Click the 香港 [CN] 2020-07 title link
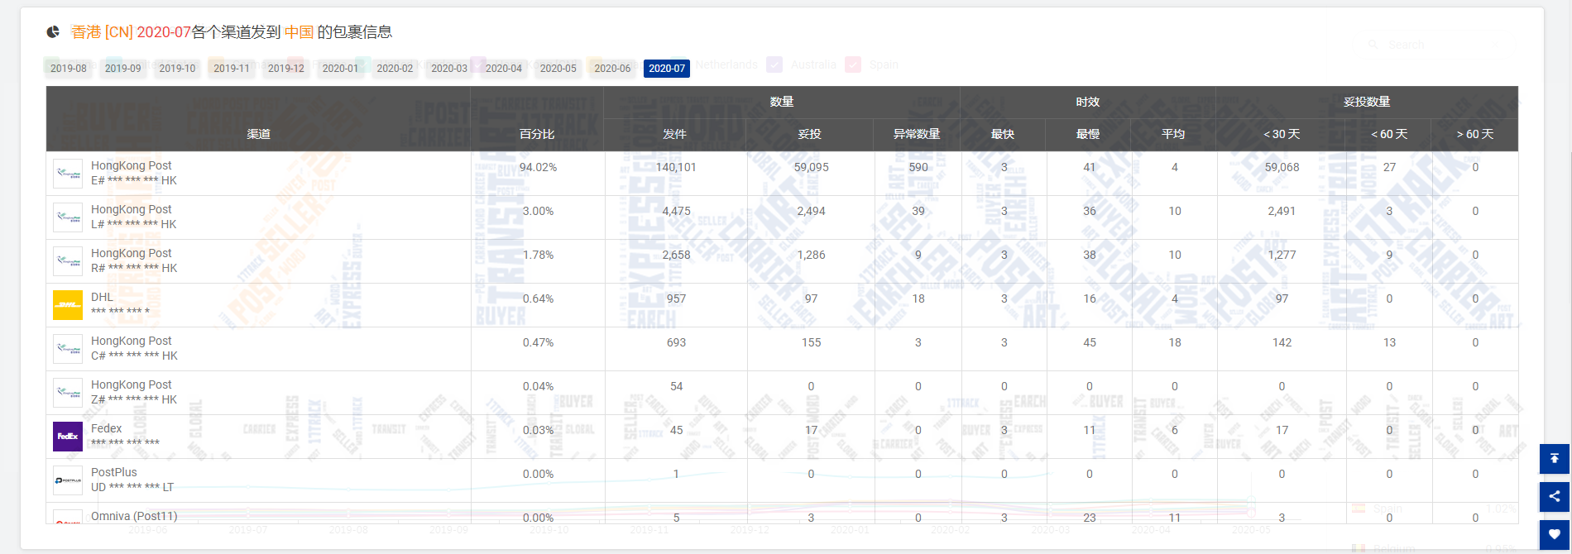1572x554 pixels. coord(131,32)
